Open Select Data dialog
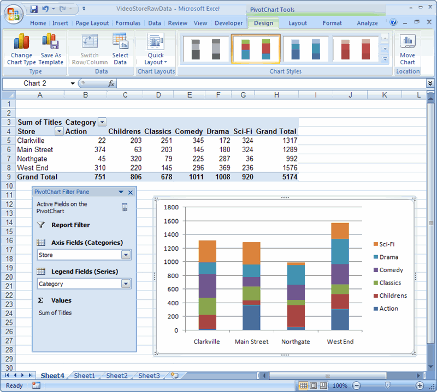Screen dimensions: 437x392 coord(120,49)
